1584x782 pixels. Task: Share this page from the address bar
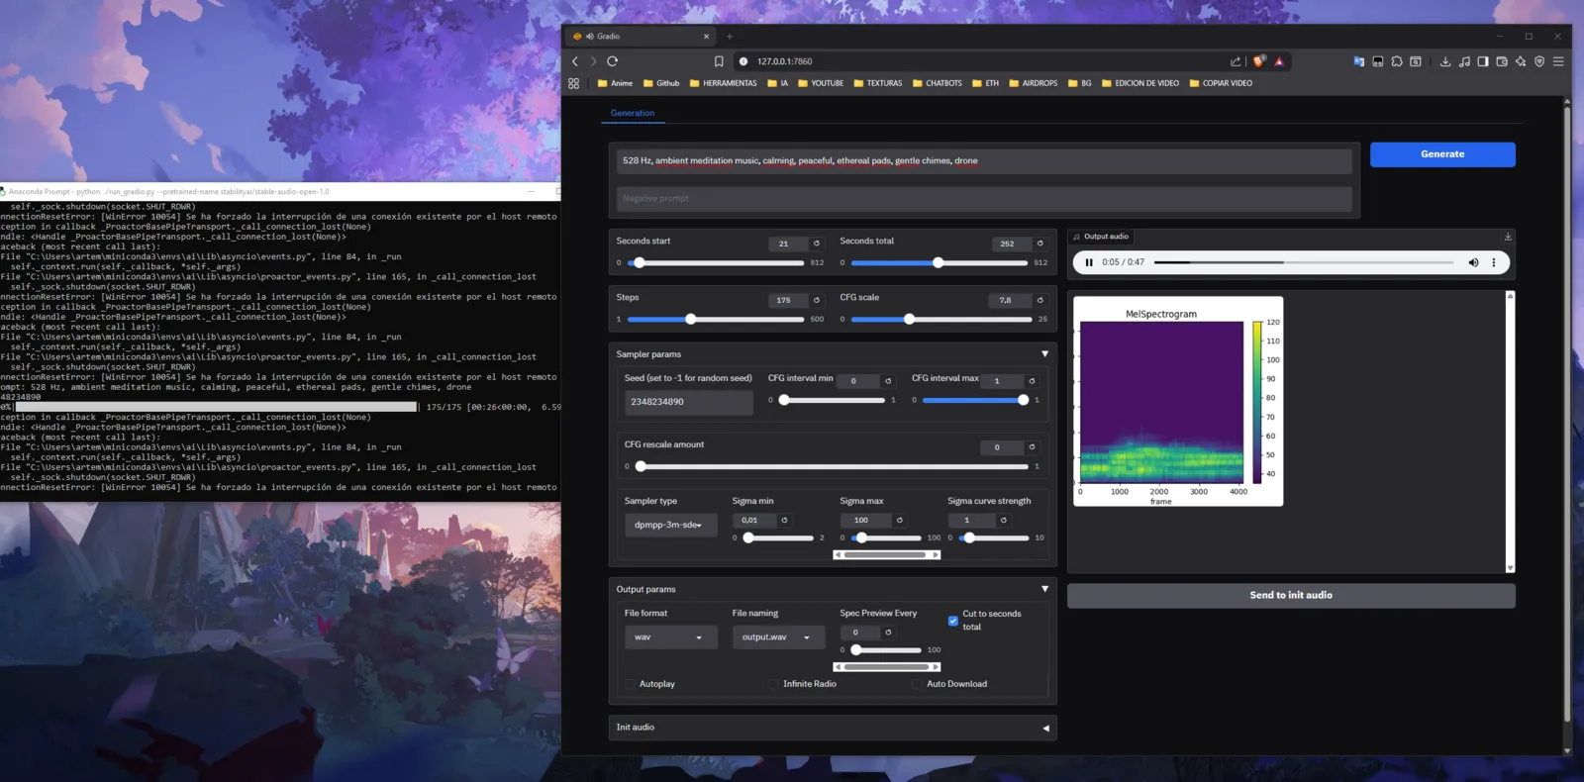(1236, 61)
